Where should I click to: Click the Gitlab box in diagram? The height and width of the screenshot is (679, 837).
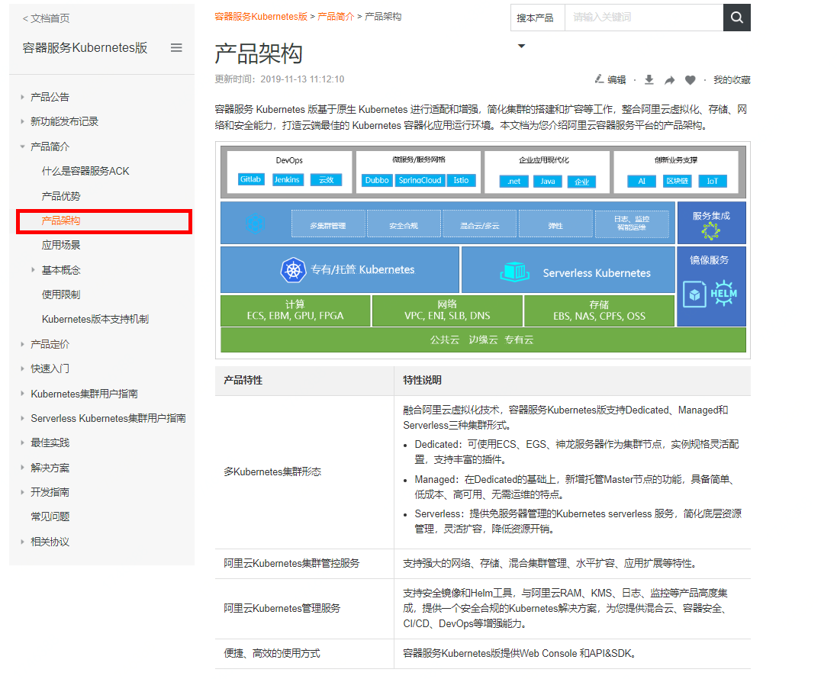tap(250, 179)
